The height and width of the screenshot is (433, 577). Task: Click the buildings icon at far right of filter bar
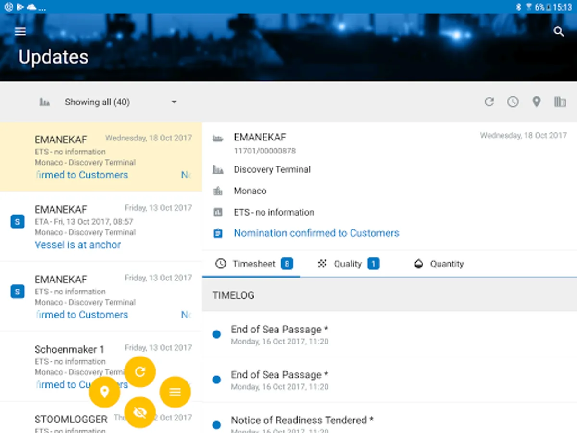(x=560, y=102)
